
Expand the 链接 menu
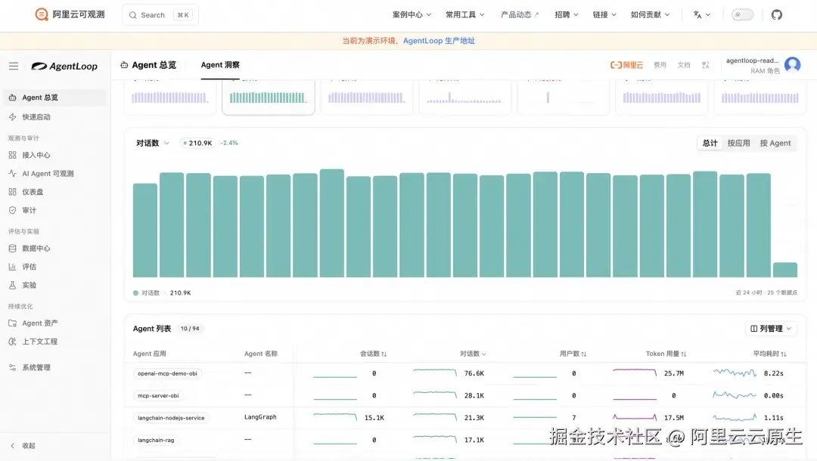point(604,14)
